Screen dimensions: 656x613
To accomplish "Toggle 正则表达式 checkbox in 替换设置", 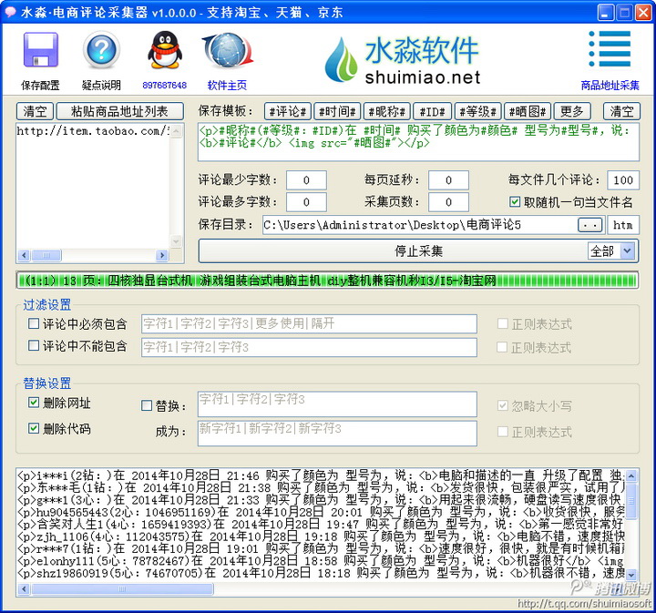I will [502, 432].
